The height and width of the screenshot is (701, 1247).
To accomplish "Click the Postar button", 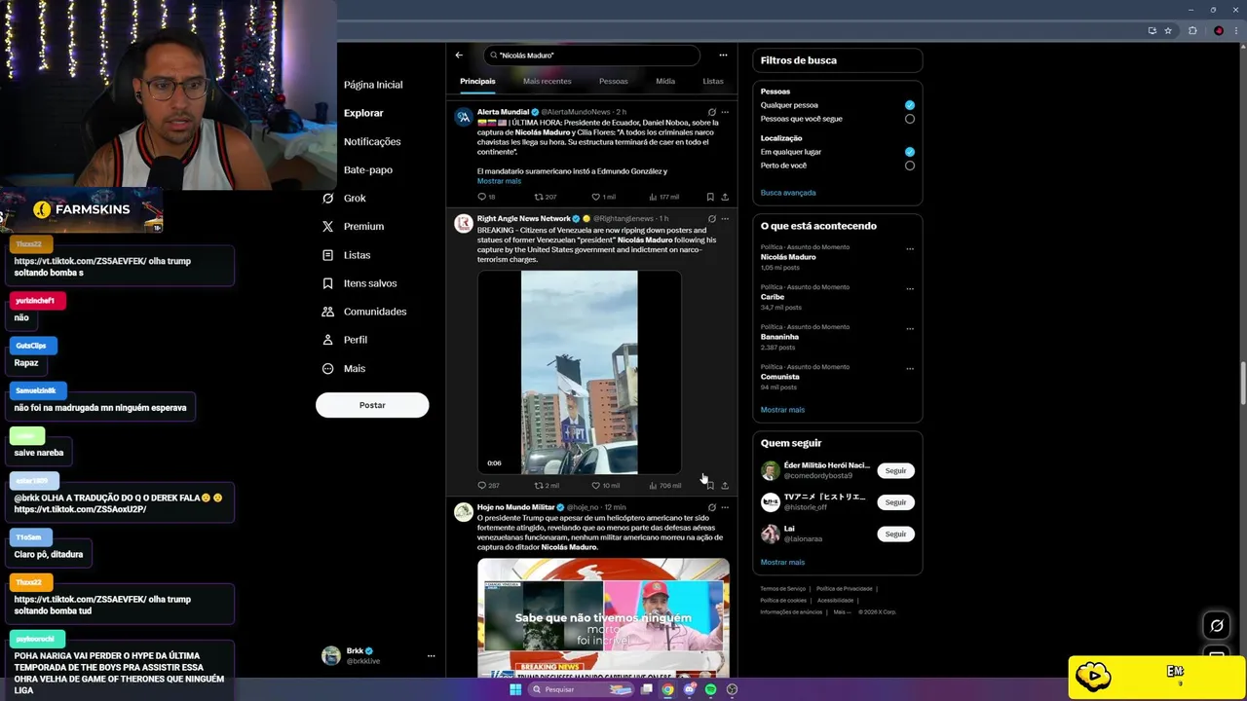I will tap(372, 405).
